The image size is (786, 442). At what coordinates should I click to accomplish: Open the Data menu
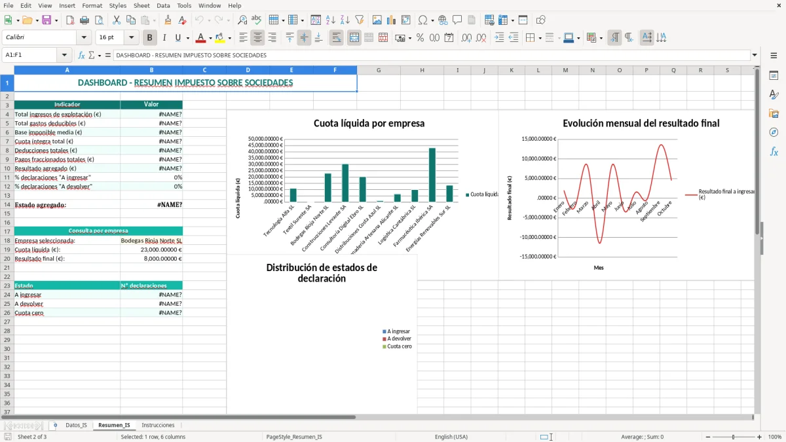pos(163,5)
